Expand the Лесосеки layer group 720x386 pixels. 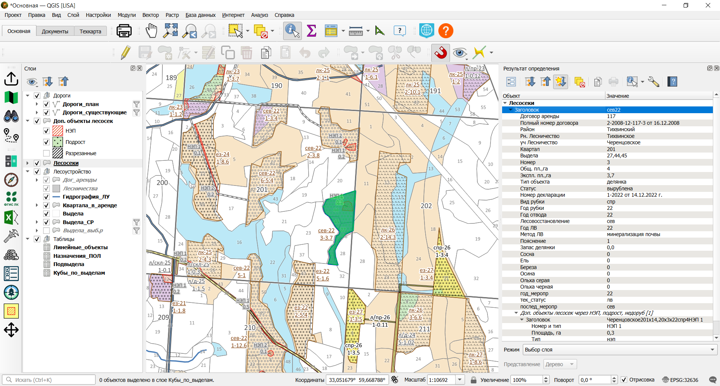pos(27,163)
